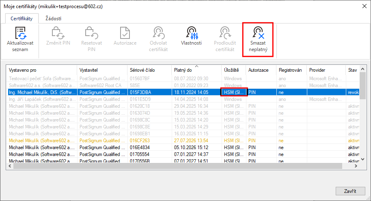Viewport: 371px width, 201px height.
Task: Select certificate with serial 016CF263
Action: pyautogui.click(x=183, y=141)
